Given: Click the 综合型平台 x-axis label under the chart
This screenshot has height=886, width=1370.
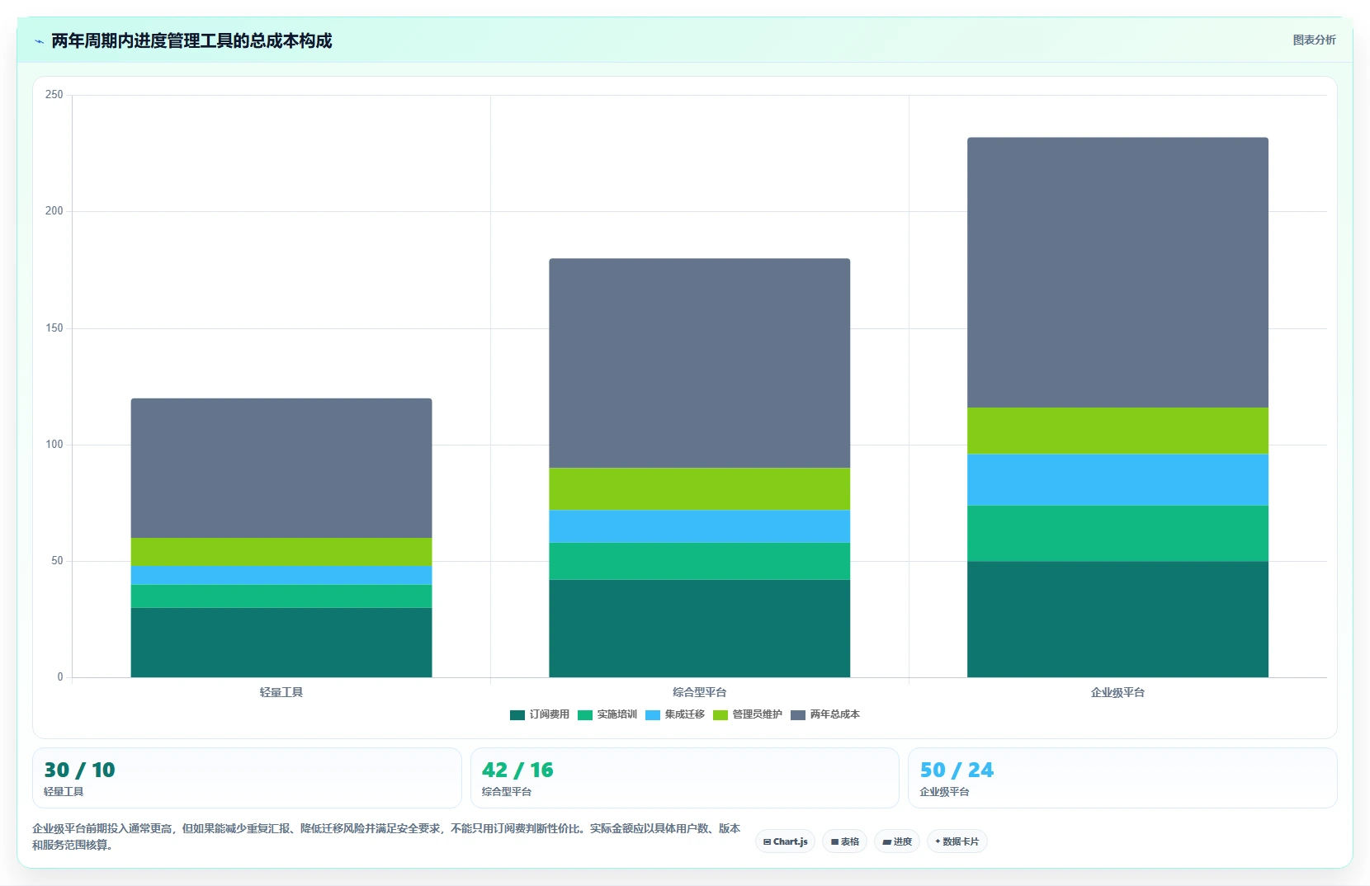Looking at the screenshot, I should tap(700, 692).
